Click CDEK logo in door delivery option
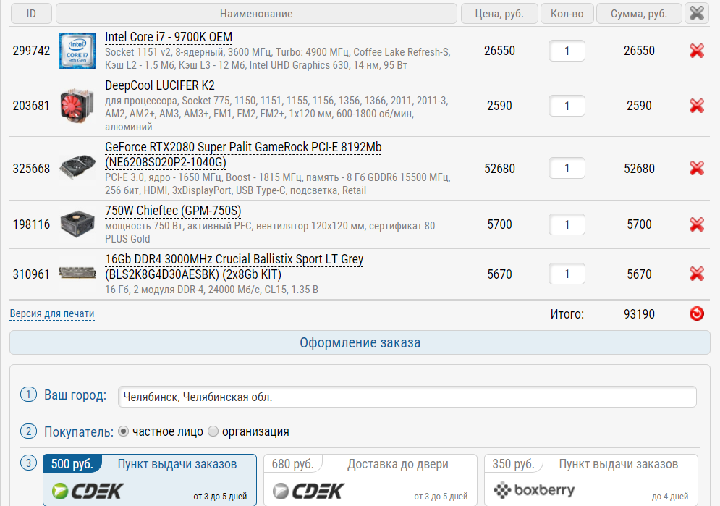Image resolution: width=720 pixels, height=506 pixels. click(x=308, y=492)
